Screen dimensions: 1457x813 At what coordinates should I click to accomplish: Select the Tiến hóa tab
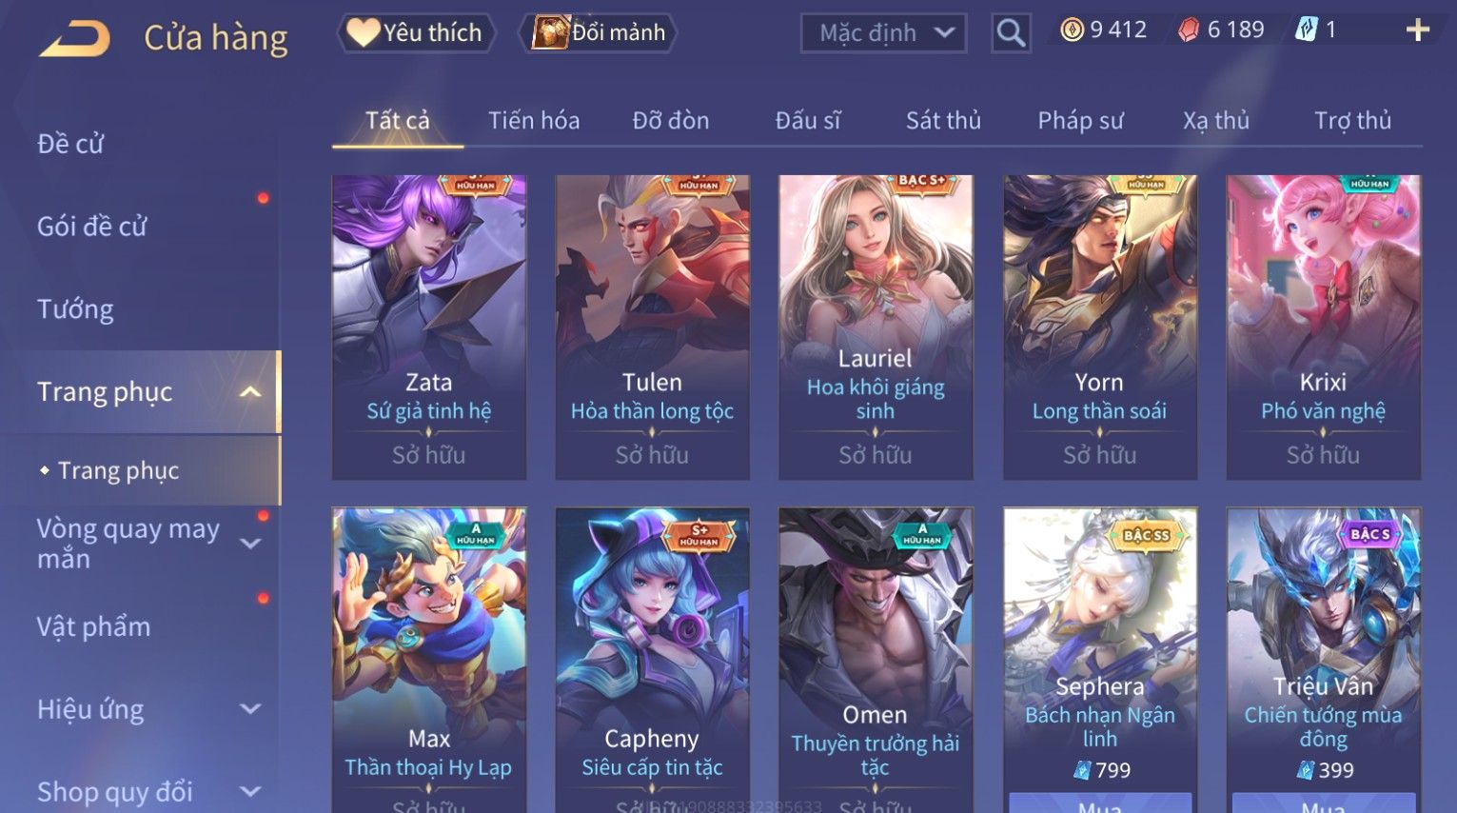534,121
